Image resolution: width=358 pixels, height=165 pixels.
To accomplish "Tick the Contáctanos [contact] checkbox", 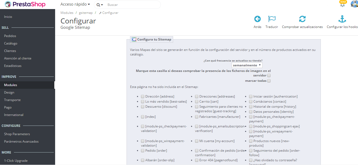I will pos(251,102).
